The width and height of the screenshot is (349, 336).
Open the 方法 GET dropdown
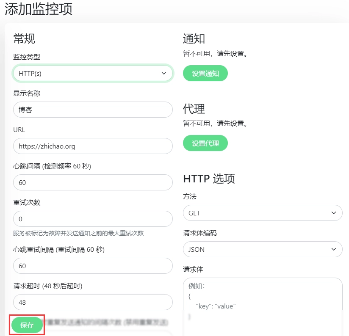tap(263, 213)
